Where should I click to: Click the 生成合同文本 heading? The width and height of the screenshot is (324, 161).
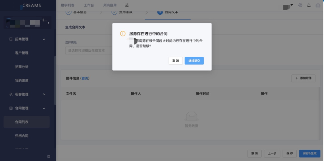[75, 27]
